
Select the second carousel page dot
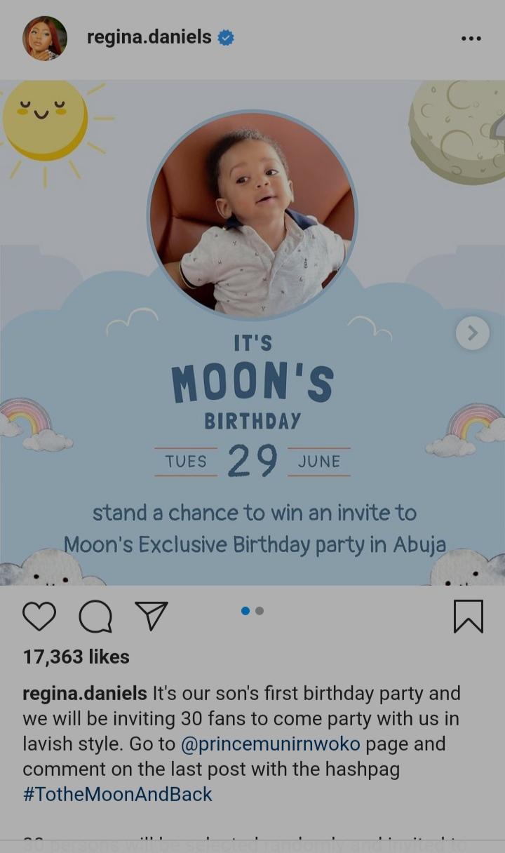click(x=260, y=611)
